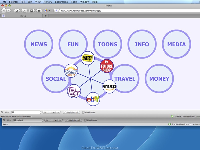Screen dimensions: 200x150
Task: Open the View menu
Action: [38, 2]
